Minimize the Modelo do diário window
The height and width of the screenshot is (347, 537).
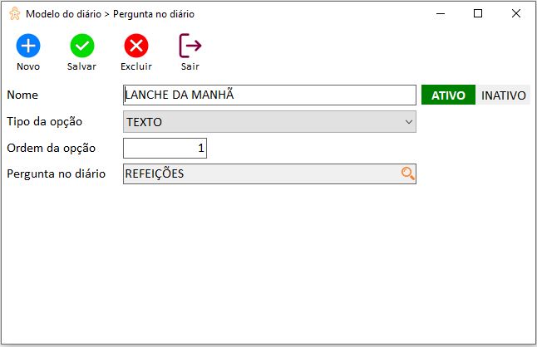click(441, 13)
